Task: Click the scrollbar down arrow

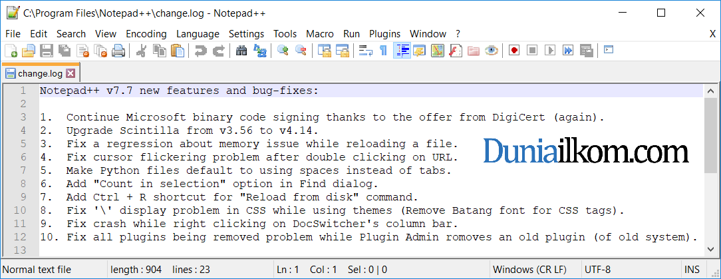Action: [x=710, y=249]
